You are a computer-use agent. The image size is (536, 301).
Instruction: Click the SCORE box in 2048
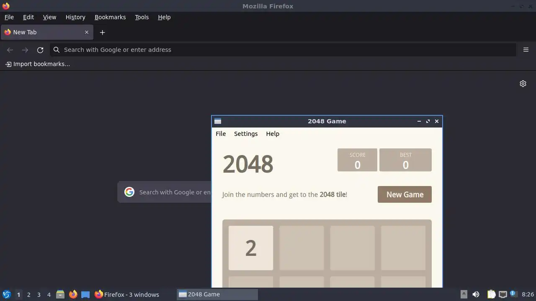pos(357,160)
